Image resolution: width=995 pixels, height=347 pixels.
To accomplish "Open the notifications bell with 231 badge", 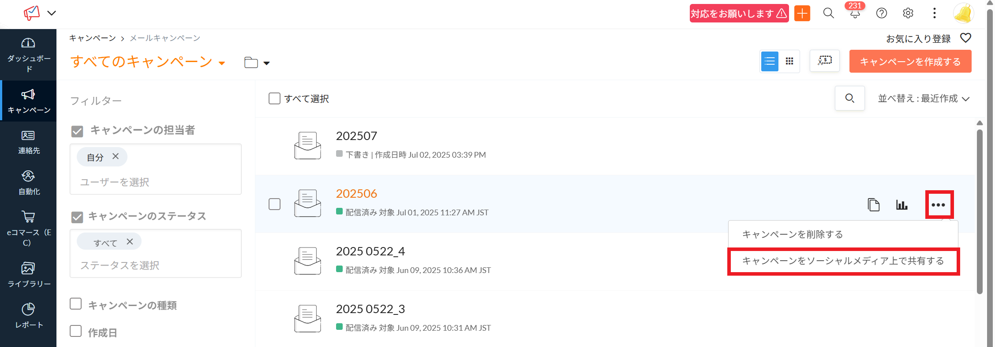I will pos(855,13).
